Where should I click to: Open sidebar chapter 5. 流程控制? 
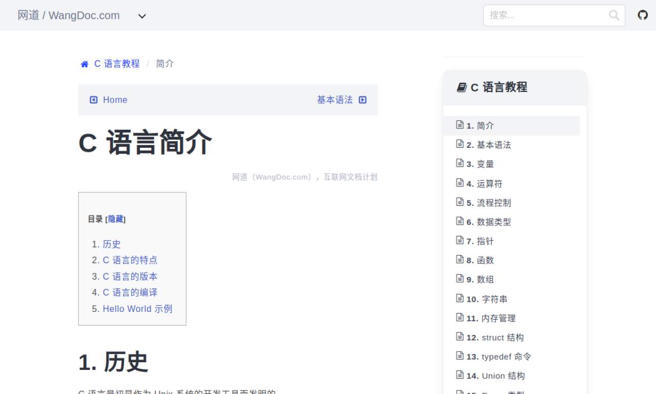488,203
